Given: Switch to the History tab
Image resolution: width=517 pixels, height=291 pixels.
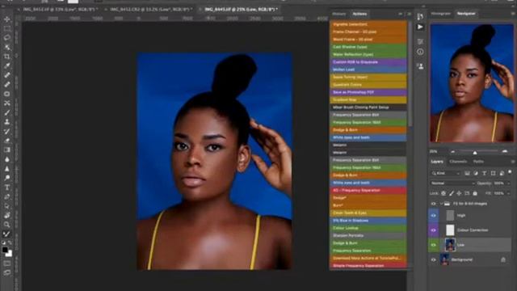Looking at the screenshot, I should (339, 15).
